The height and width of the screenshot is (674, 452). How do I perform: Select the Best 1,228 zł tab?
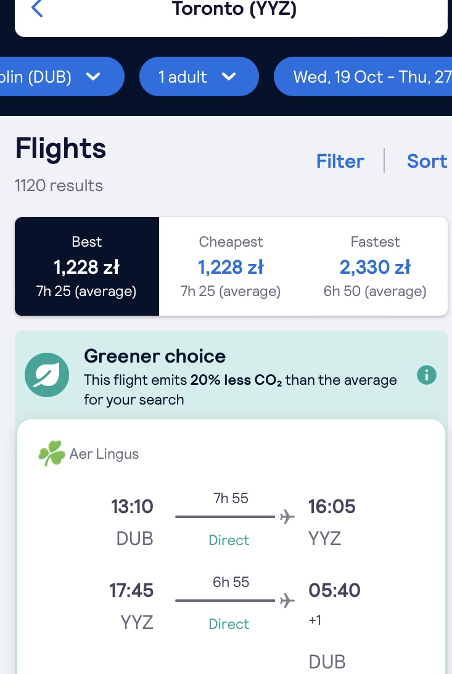[87, 266]
